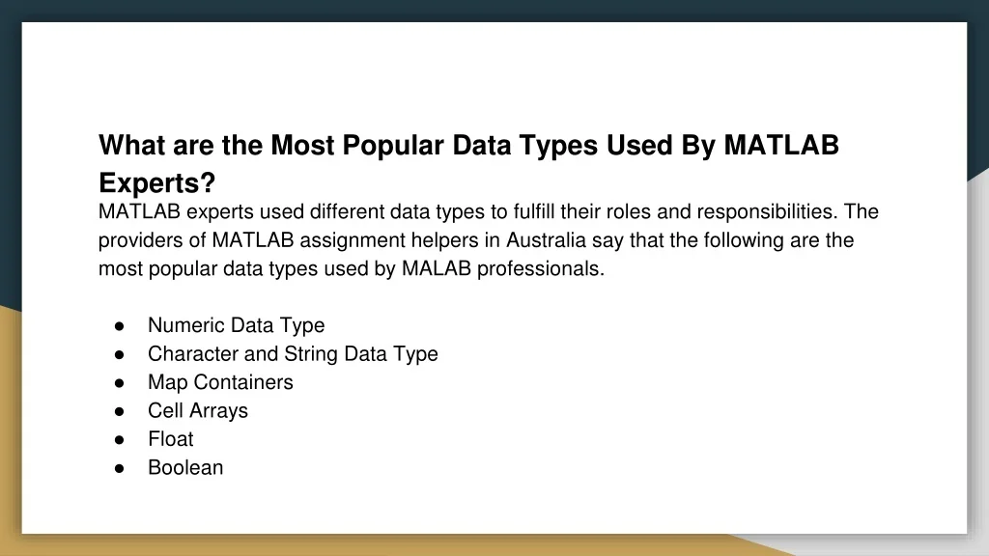Screen dimensions: 989x556
Task: Click the line starting "most popular data types"
Action: click(x=351, y=268)
